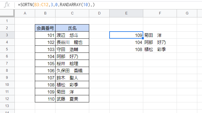Select row 6 header

7,56
